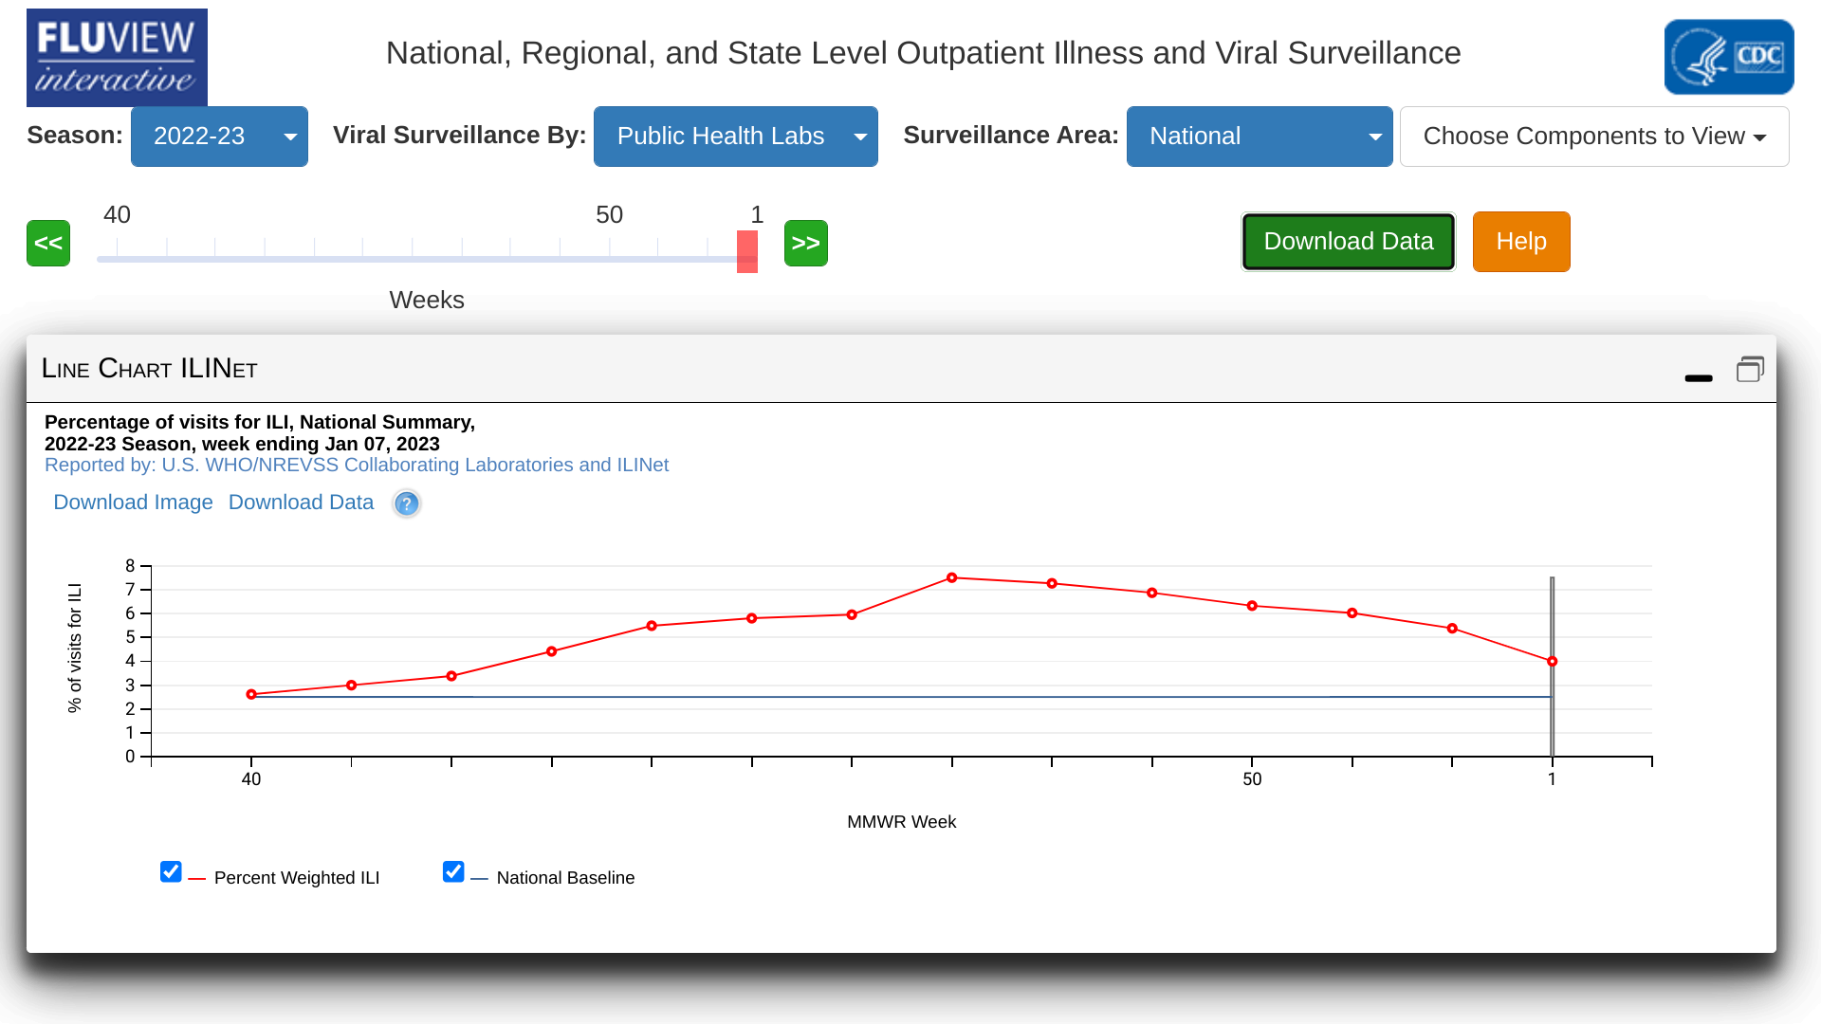This screenshot has height=1024, width=1821.
Task: Click the red weeks slider handle
Action: coord(747,251)
